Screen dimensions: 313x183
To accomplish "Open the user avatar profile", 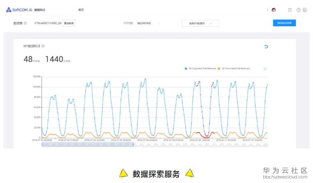I will pyautogui.click(x=274, y=10).
